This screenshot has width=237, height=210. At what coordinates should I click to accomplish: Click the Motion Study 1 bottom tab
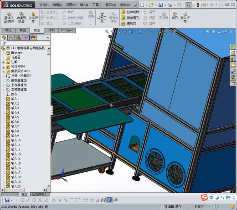click(x=39, y=194)
